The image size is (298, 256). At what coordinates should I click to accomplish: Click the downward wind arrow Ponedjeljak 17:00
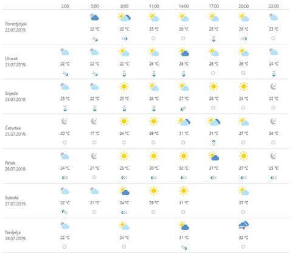click(x=213, y=39)
